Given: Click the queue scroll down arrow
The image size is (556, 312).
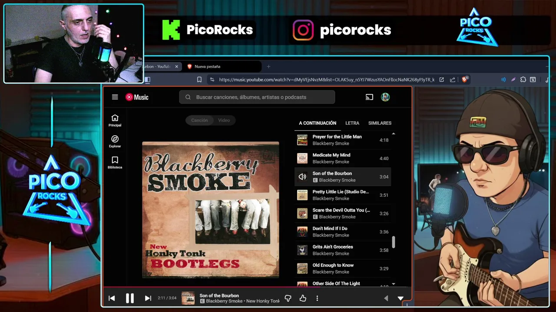Looking at the screenshot, I should [x=394, y=284].
